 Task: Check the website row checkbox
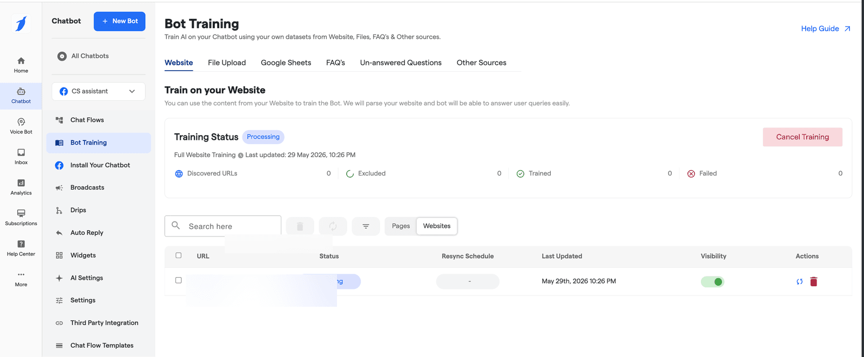click(179, 280)
